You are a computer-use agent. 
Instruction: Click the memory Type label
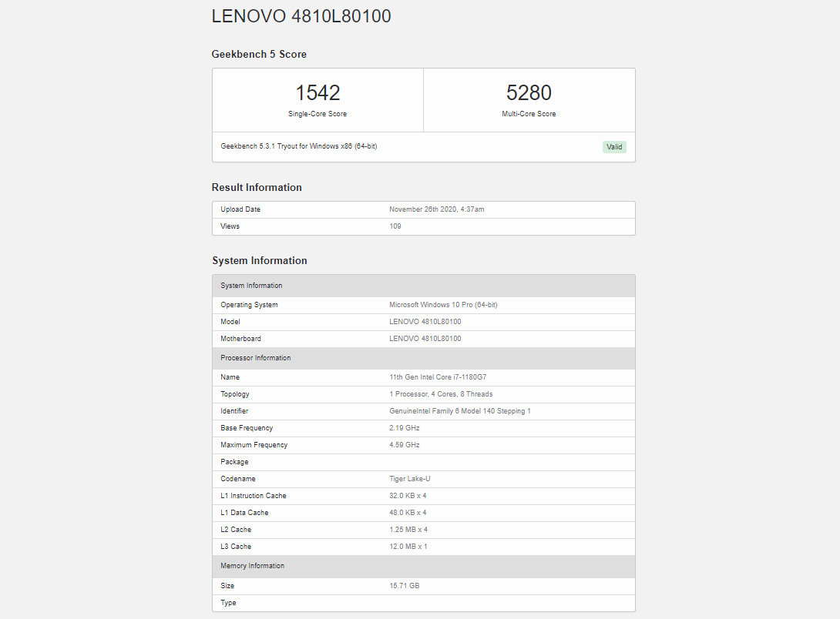coord(229,603)
